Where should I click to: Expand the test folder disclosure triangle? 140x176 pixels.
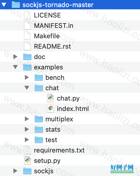(27, 140)
